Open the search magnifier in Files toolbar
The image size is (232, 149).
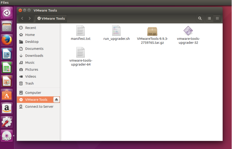200,18
